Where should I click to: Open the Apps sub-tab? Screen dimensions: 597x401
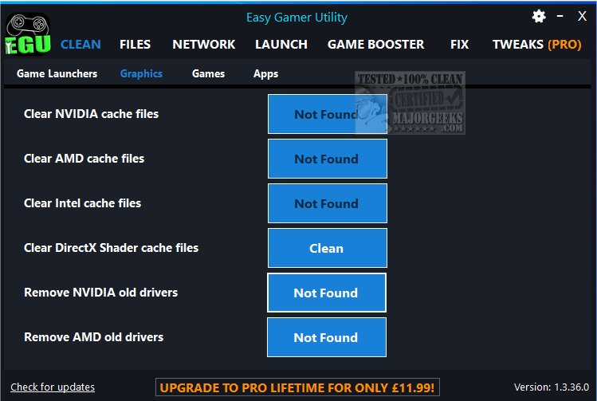(265, 74)
